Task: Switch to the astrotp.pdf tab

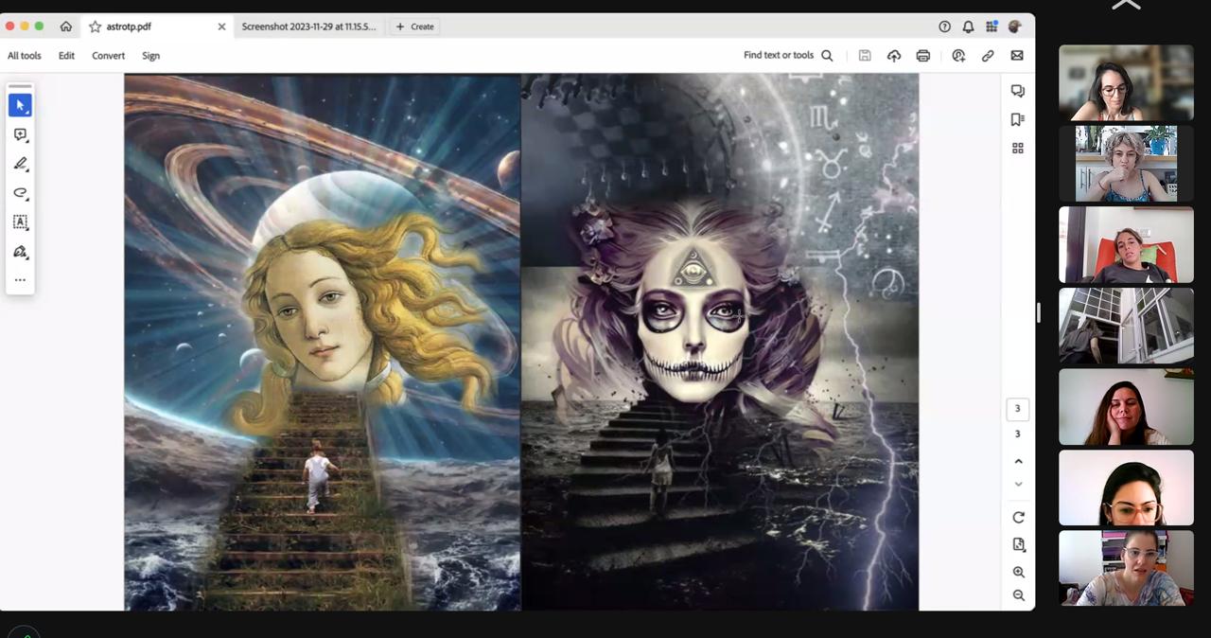Action: tap(157, 27)
